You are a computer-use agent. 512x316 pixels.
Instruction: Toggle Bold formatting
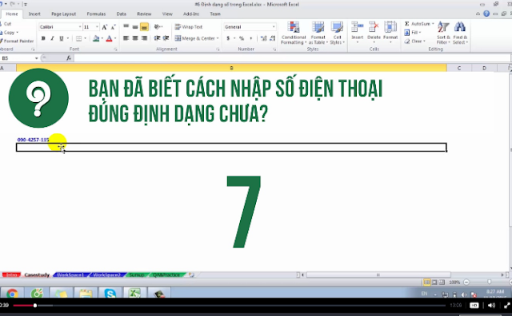pyautogui.click(x=43, y=38)
